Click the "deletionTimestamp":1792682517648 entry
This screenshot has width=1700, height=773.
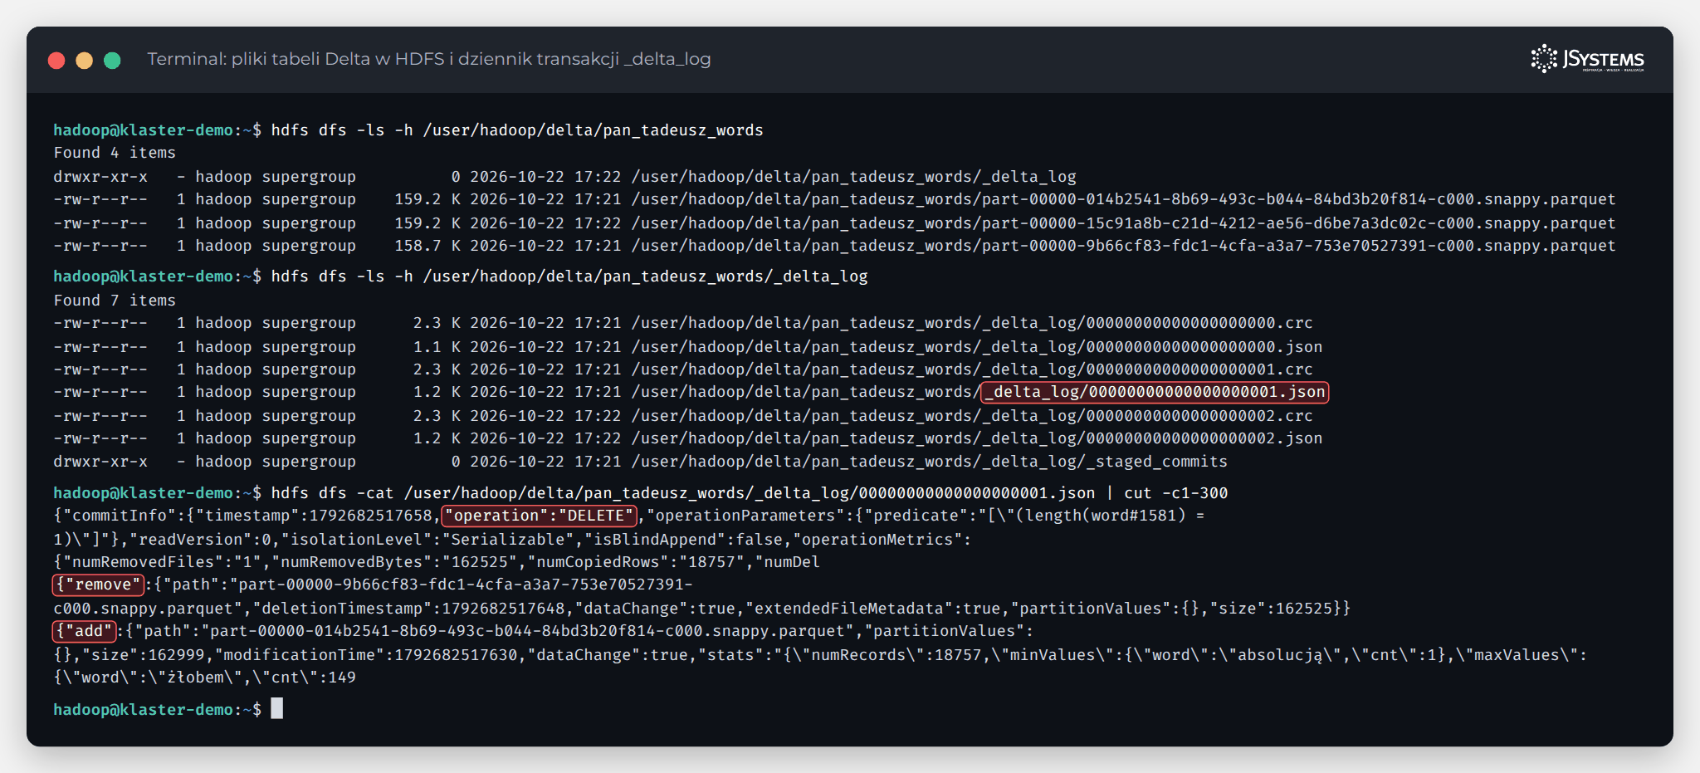(408, 609)
